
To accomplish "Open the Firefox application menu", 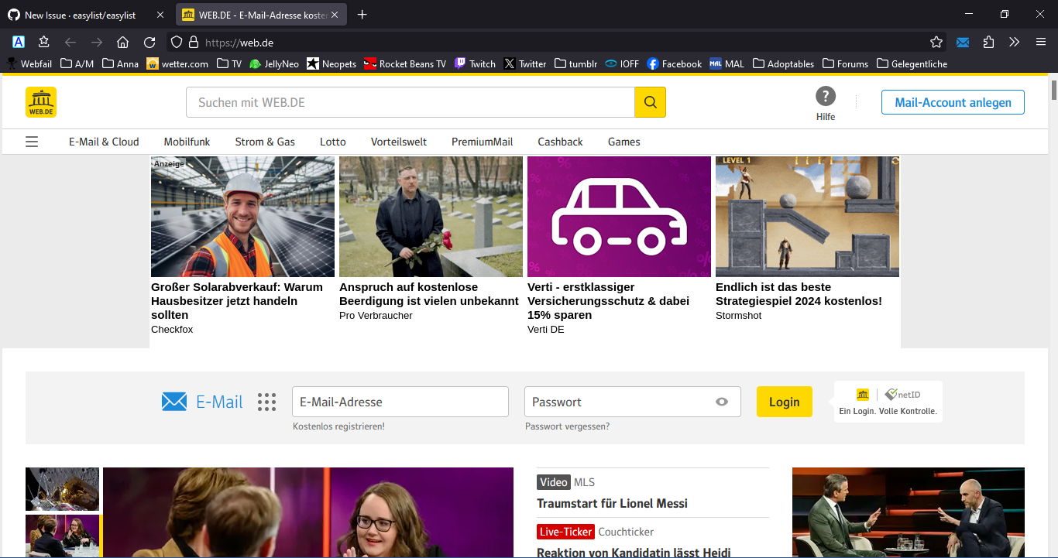I will click(1040, 43).
